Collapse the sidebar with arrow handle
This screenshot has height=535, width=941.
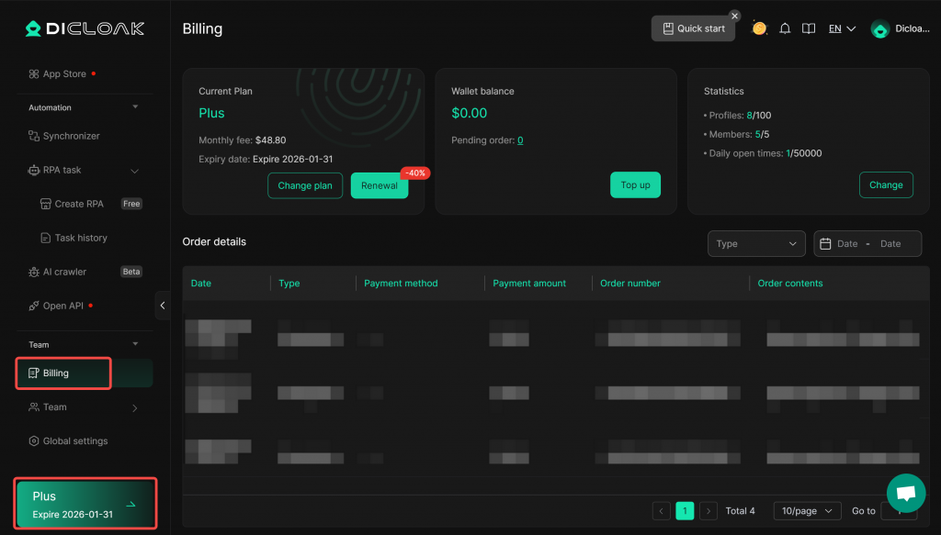tap(163, 306)
